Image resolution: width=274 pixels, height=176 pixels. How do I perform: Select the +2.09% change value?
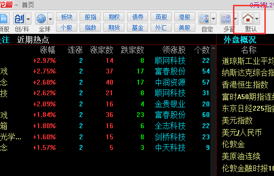coord(44,104)
